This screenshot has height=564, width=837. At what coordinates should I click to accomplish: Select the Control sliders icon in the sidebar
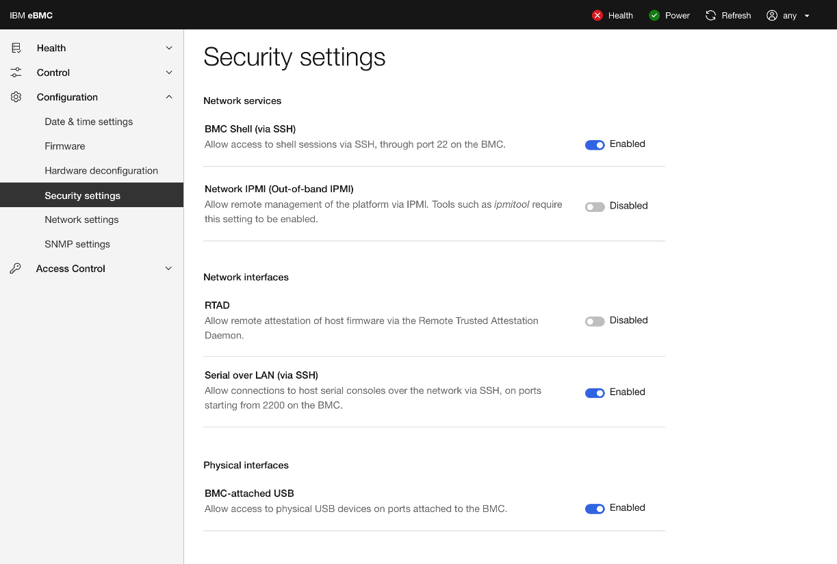15,72
